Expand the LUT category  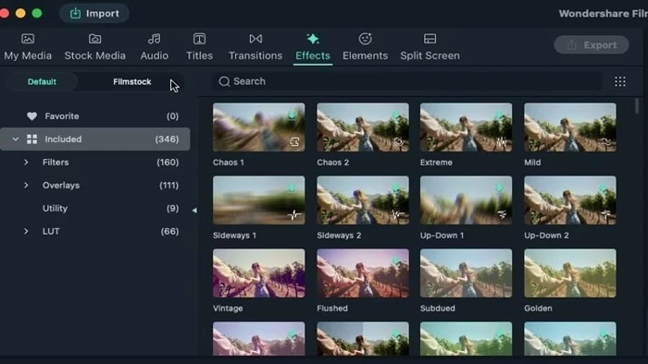(x=26, y=232)
